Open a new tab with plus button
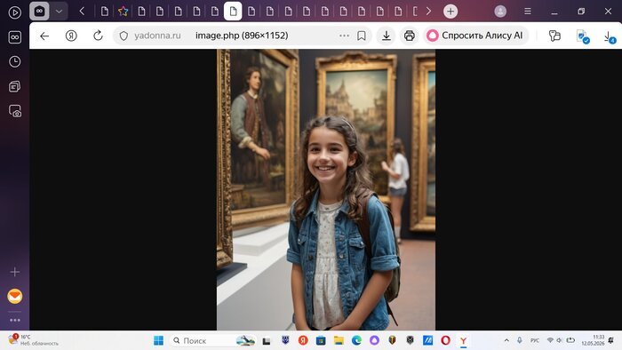 451,11
